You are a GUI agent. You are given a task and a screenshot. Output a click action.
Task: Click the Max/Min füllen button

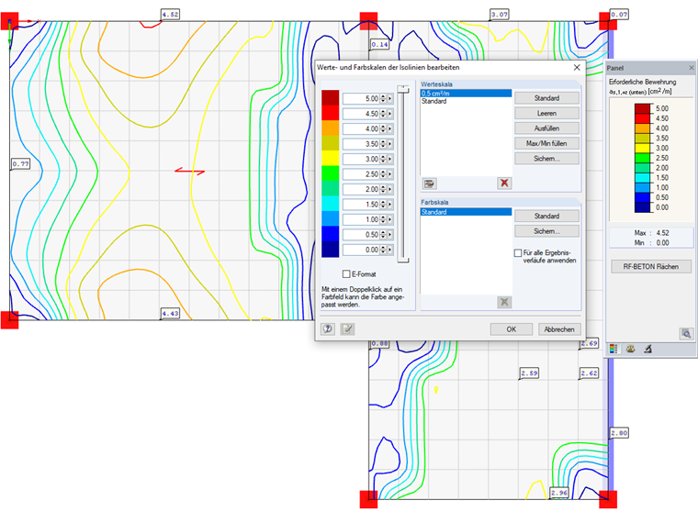546,143
